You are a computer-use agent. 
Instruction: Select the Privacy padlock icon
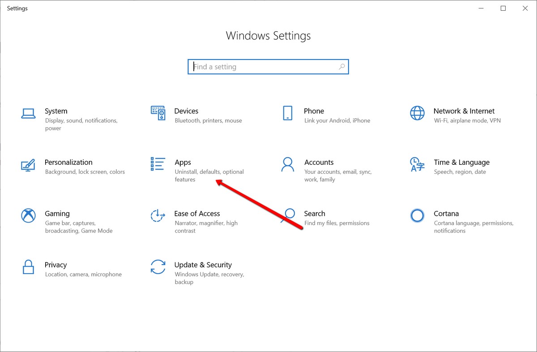[x=28, y=267]
